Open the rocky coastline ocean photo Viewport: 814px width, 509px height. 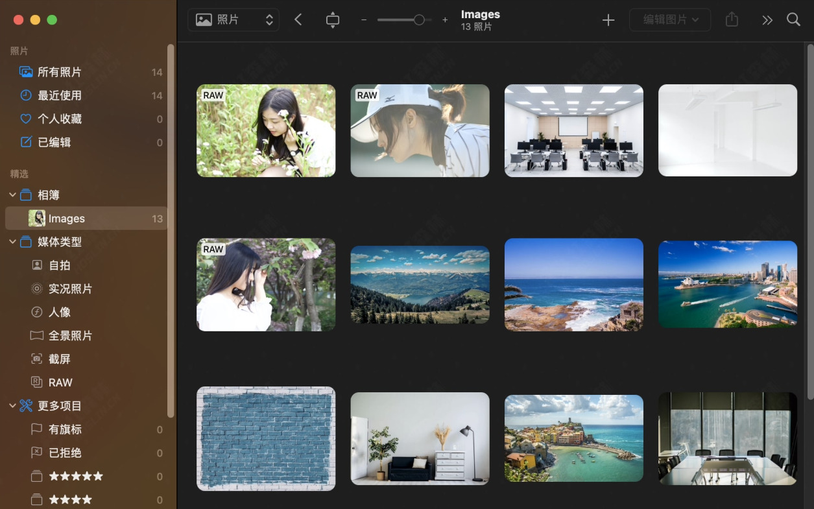(x=574, y=285)
